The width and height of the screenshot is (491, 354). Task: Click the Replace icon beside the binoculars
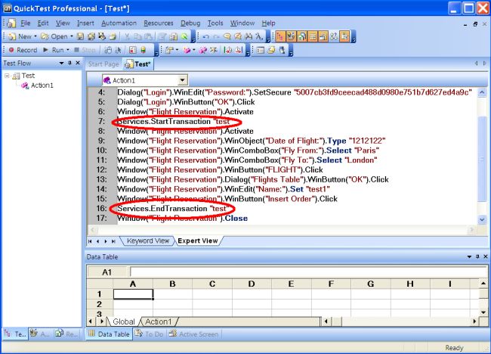pos(259,36)
